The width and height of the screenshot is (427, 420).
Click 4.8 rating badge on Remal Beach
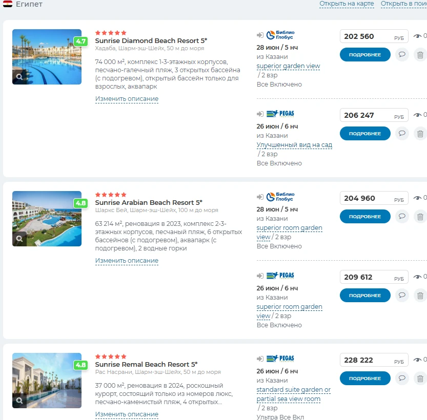(x=81, y=365)
